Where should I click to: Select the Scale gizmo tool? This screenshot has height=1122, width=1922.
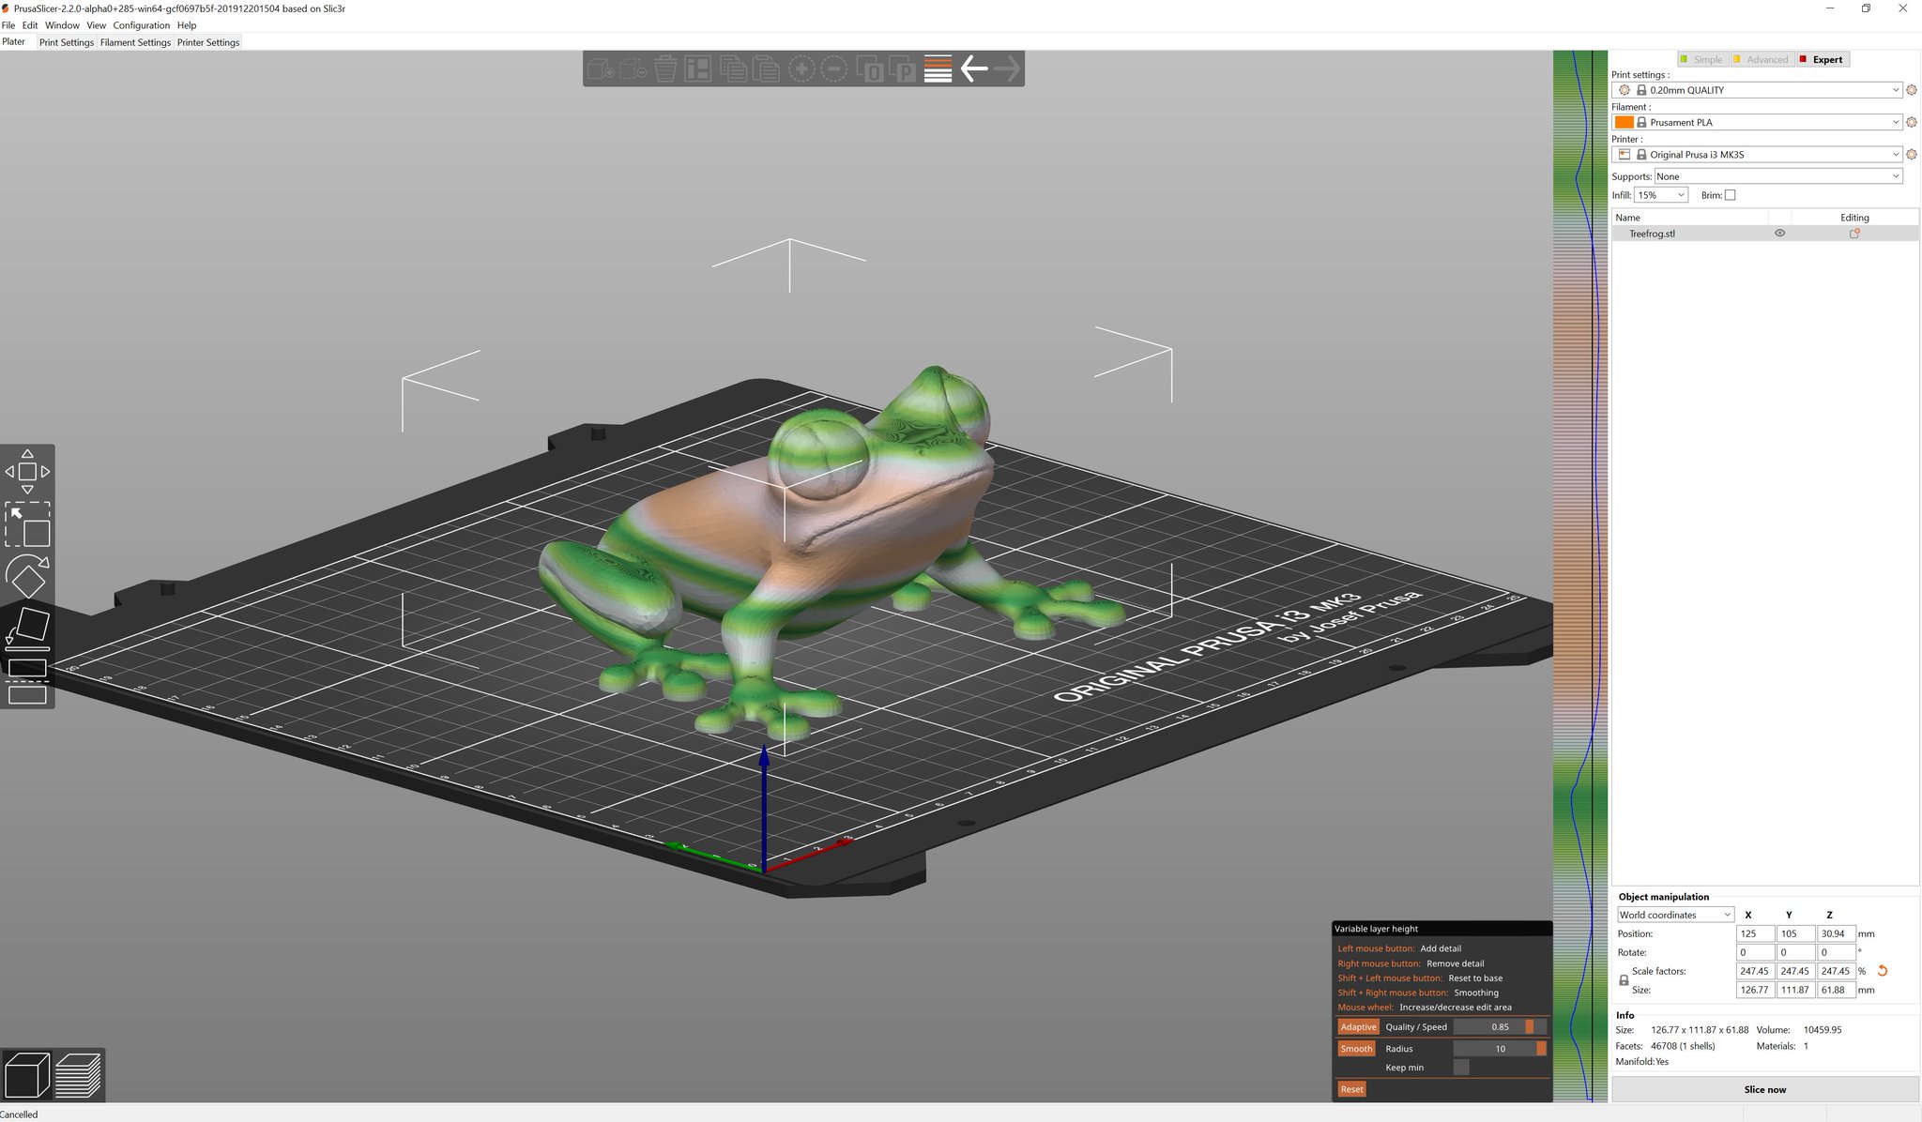(27, 524)
